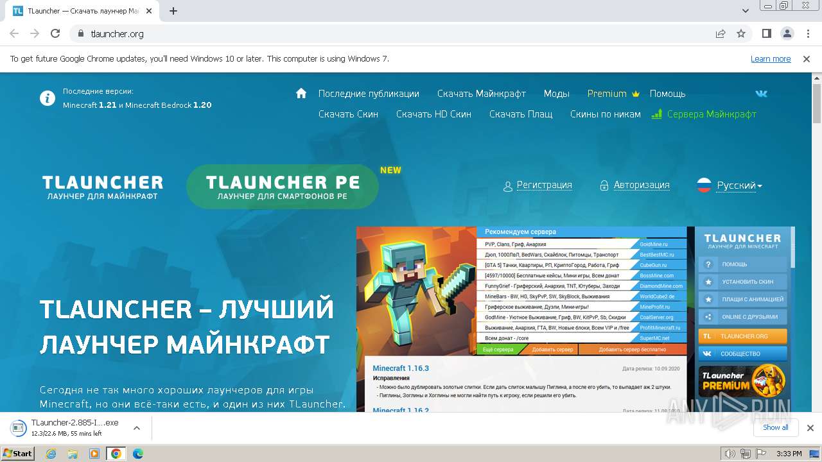The image size is (822, 462).
Task: Open Windows Media Player from the taskbar
Action: point(94,454)
